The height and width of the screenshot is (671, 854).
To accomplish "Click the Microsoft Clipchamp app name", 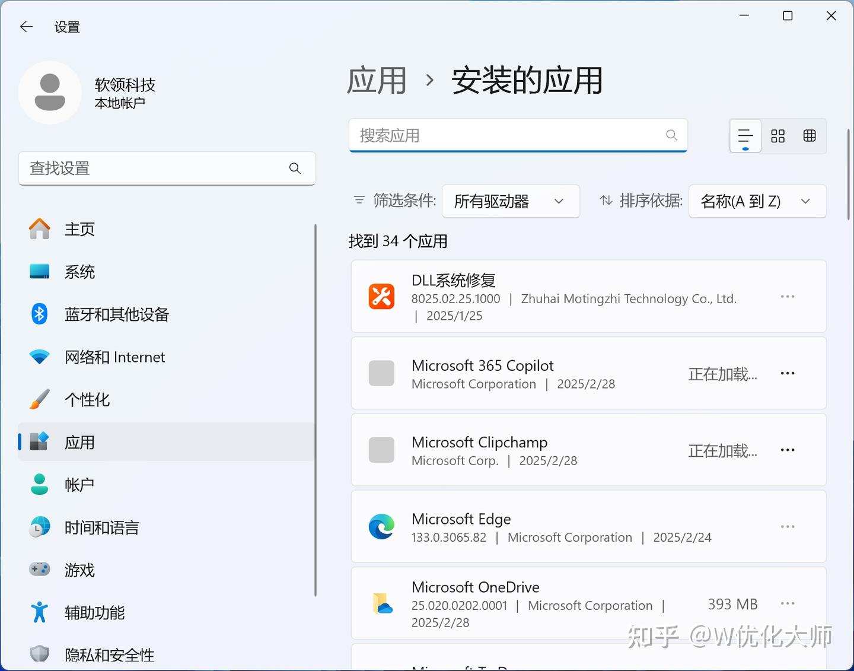I will pyautogui.click(x=480, y=443).
